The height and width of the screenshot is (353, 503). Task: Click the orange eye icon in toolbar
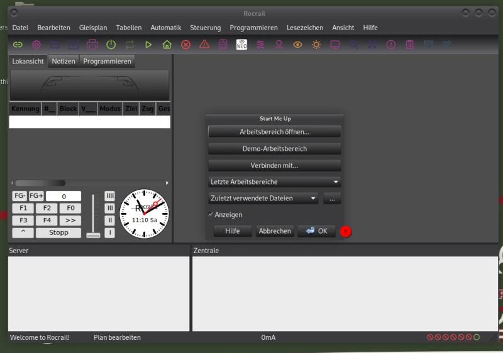point(297,45)
